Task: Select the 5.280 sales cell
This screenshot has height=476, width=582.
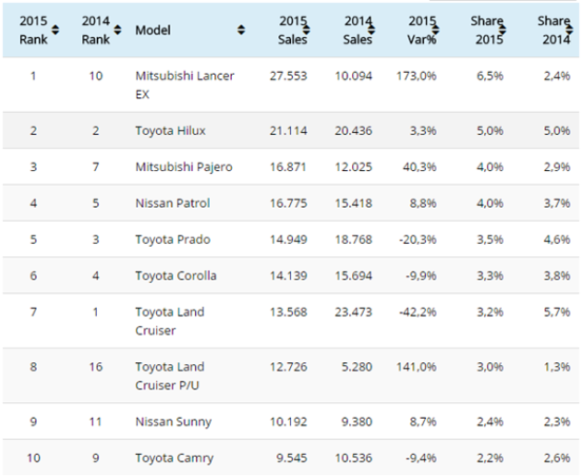Action: (357, 367)
